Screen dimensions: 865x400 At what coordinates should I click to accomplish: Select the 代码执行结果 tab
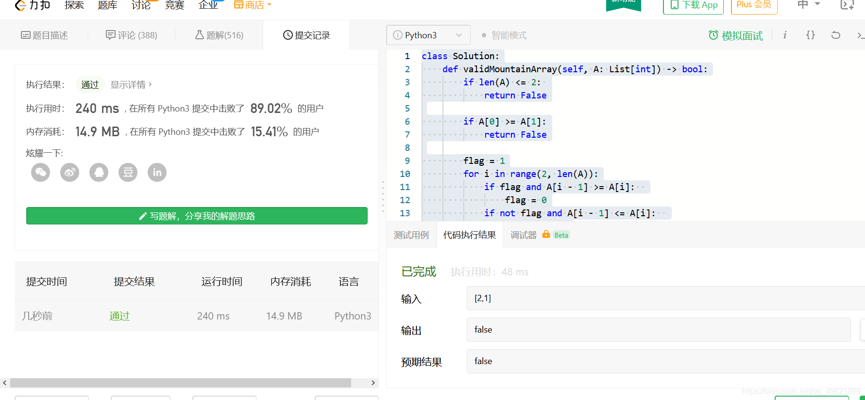470,235
